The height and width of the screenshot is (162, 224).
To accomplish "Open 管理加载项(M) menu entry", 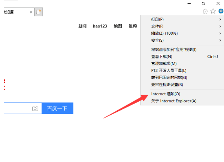I will [x=164, y=64].
